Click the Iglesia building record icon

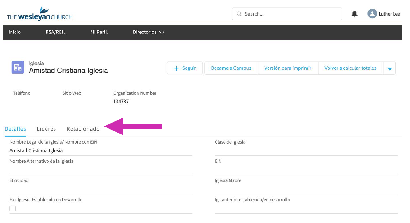pos(18,67)
